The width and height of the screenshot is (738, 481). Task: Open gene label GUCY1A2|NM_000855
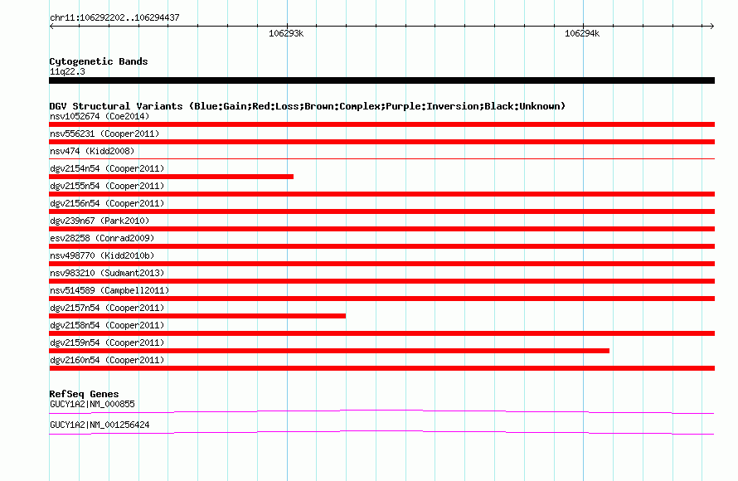click(92, 404)
